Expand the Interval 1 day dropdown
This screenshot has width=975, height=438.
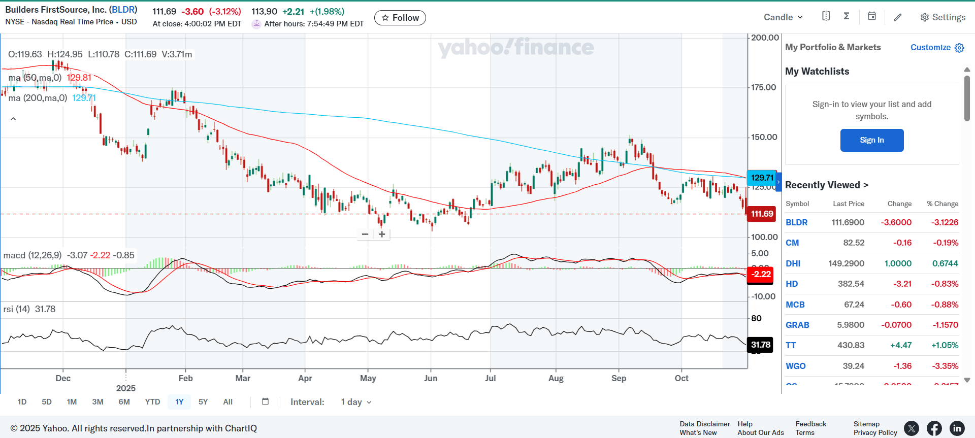pos(356,402)
